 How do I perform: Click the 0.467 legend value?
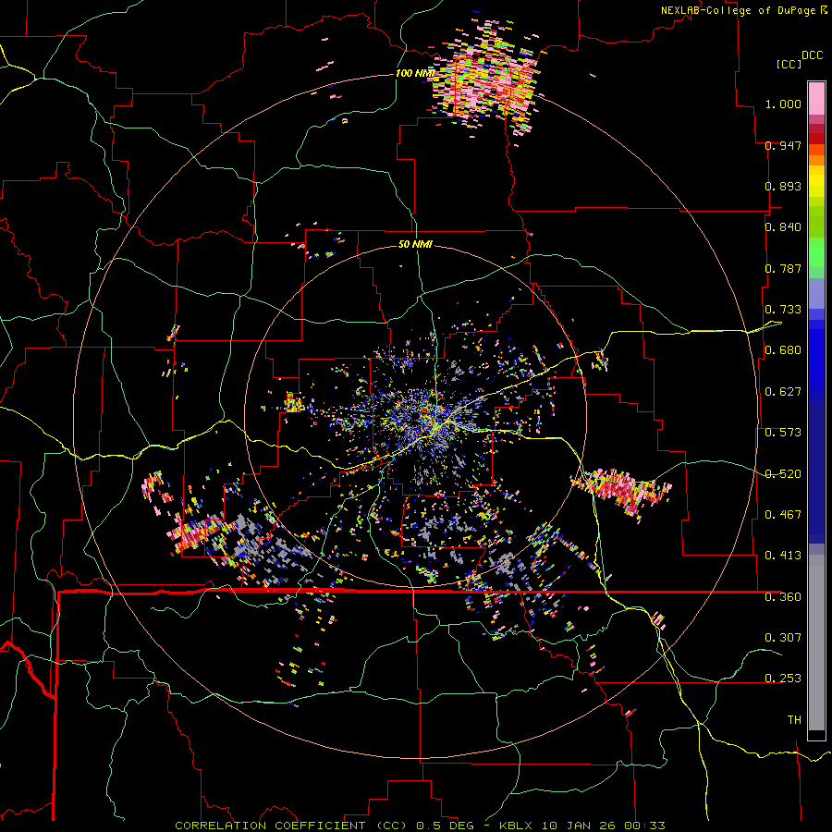pyautogui.click(x=783, y=515)
